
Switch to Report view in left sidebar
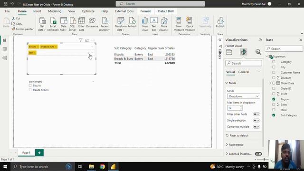pyautogui.click(x=5, y=40)
